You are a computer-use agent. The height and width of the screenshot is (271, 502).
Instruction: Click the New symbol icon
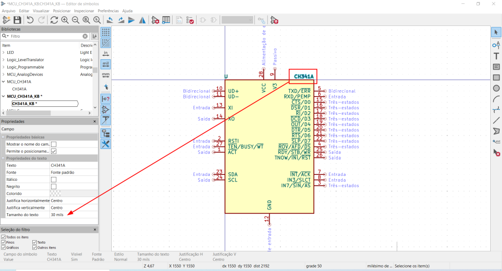6,20
